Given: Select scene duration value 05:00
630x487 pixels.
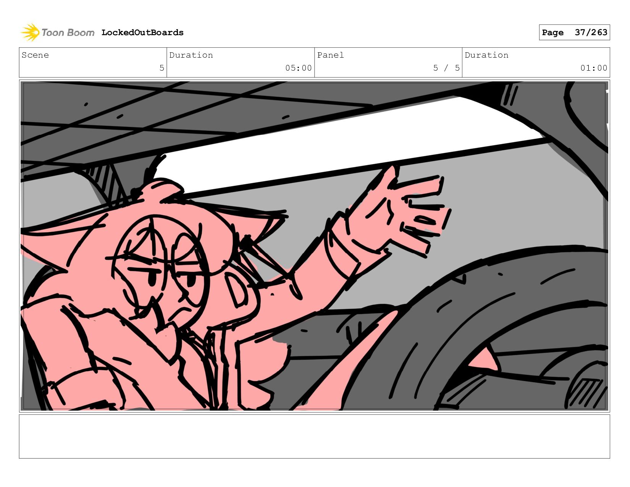Looking at the screenshot, I should coord(299,68).
